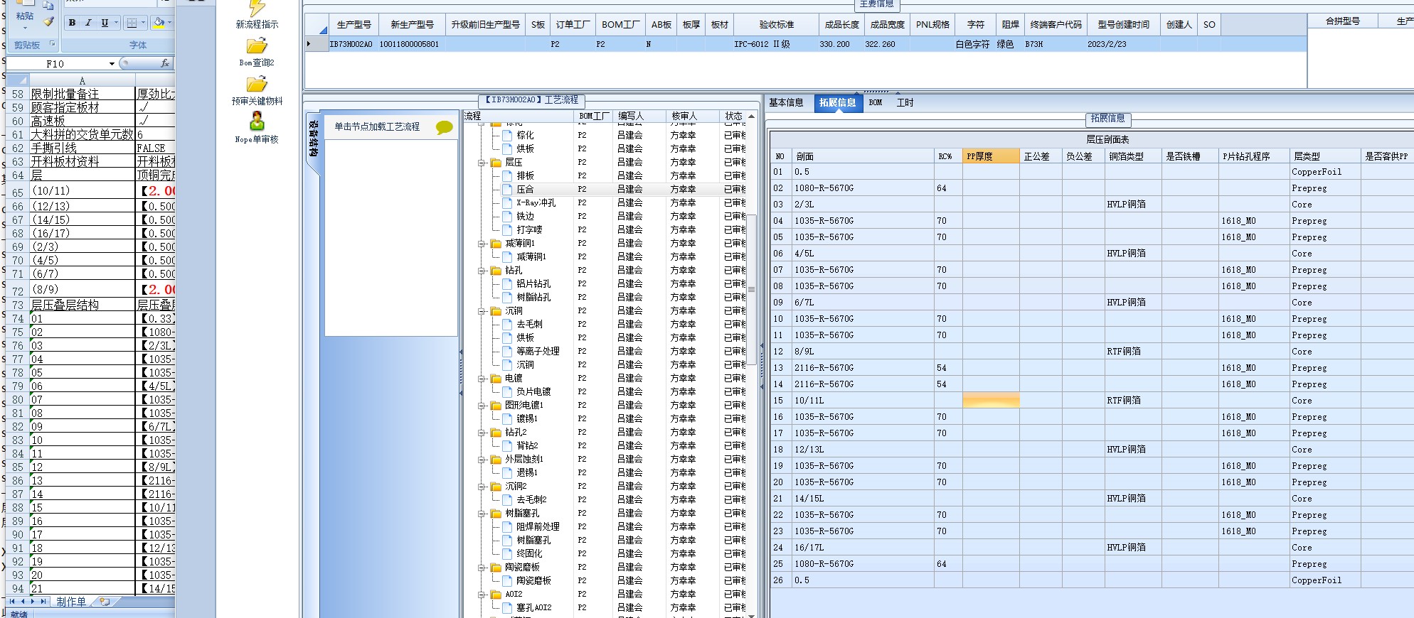The width and height of the screenshot is (1414, 618).
Task: Click insert new worksheet icon
Action: point(105,602)
